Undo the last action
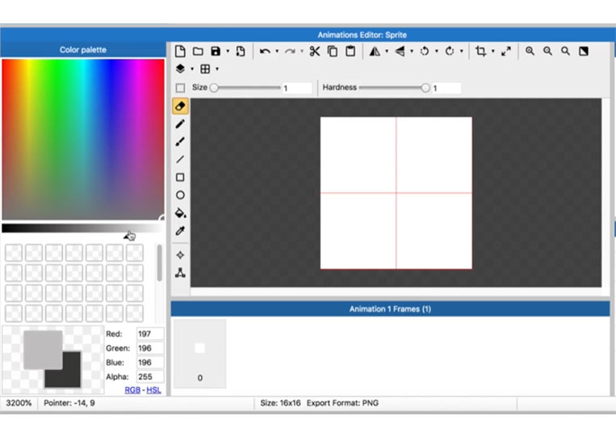The image size is (616, 437). pyautogui.click(x=265, y=51)
